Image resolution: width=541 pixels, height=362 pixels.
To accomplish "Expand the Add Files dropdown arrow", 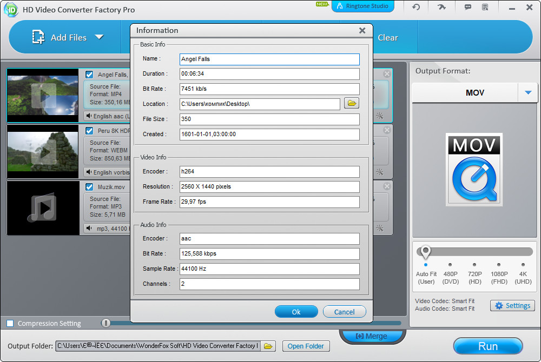I will (100, 37).
